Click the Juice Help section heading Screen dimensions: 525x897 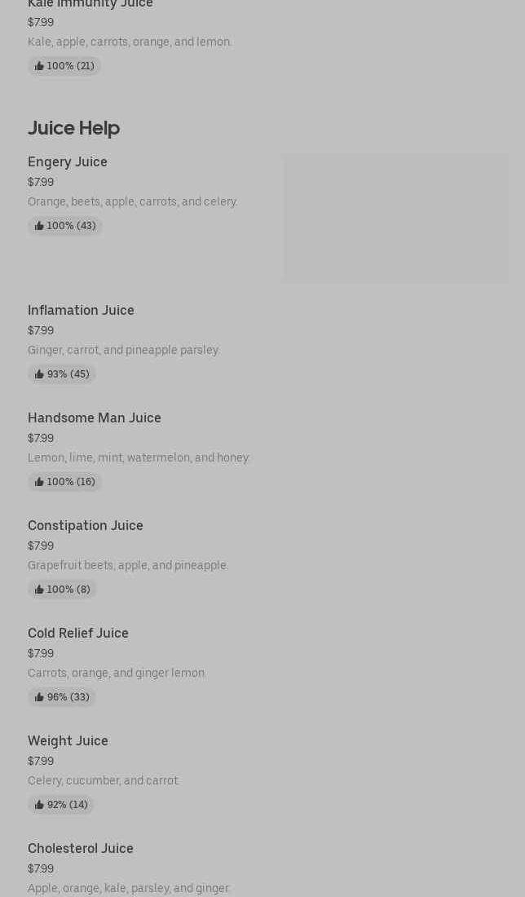click(x=73, y=128)
